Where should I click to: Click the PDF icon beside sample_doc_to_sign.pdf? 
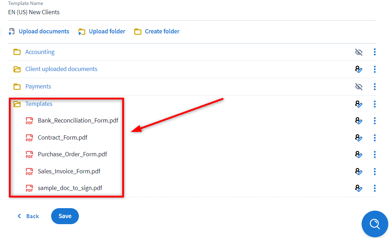(x=29, y=188)
